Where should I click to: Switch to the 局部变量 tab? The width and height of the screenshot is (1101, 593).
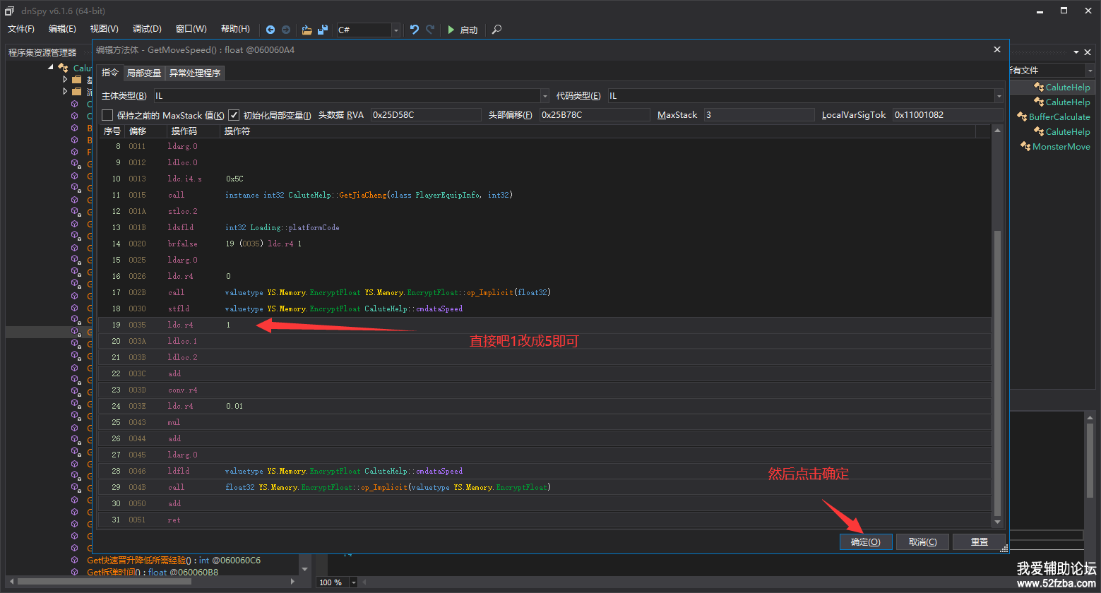pos(144,73)
